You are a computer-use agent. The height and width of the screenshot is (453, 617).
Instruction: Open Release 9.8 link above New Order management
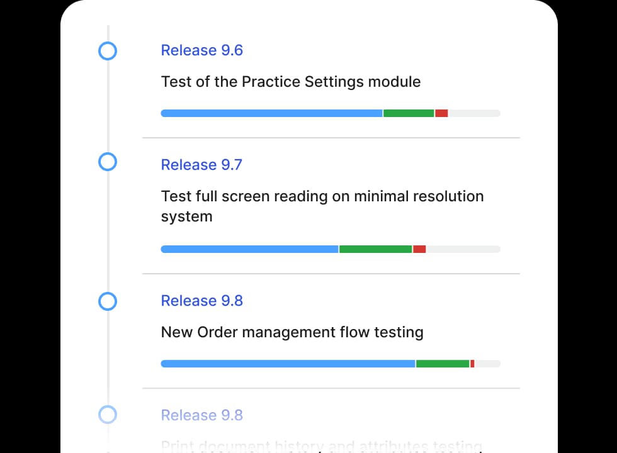click(201, 301)
